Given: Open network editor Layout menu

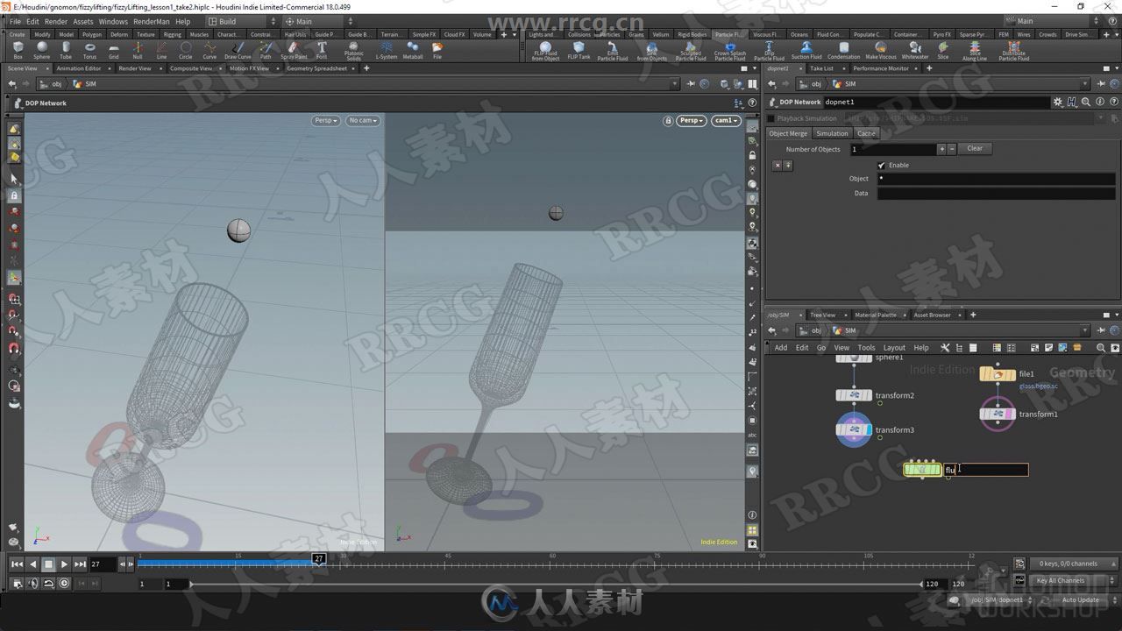Looking at the screenshot, I should [x=894, y=348].
